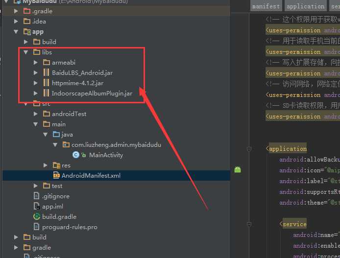340x258 pixels.
Task: Expand BaiduLBS_Android.jar arrow
Action: click(36, 73)
